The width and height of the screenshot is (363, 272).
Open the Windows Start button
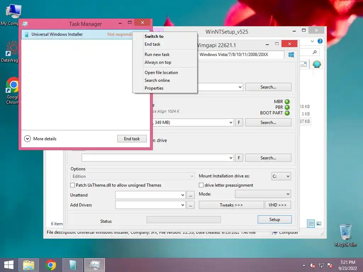click(9, 265)
